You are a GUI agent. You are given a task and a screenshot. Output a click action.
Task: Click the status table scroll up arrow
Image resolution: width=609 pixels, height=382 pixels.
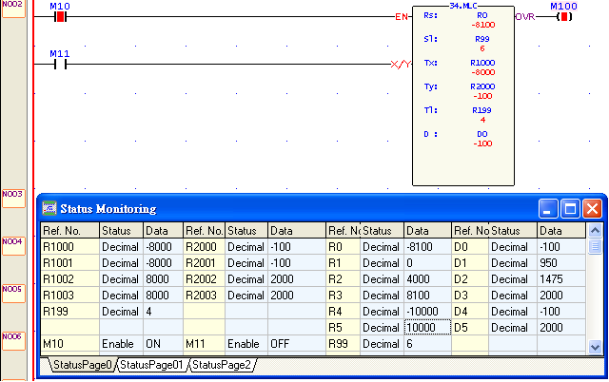(x=595, y=230)
